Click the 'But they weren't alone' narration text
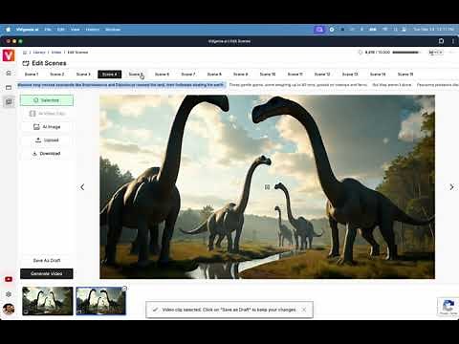459x344 pixels. 392,85
